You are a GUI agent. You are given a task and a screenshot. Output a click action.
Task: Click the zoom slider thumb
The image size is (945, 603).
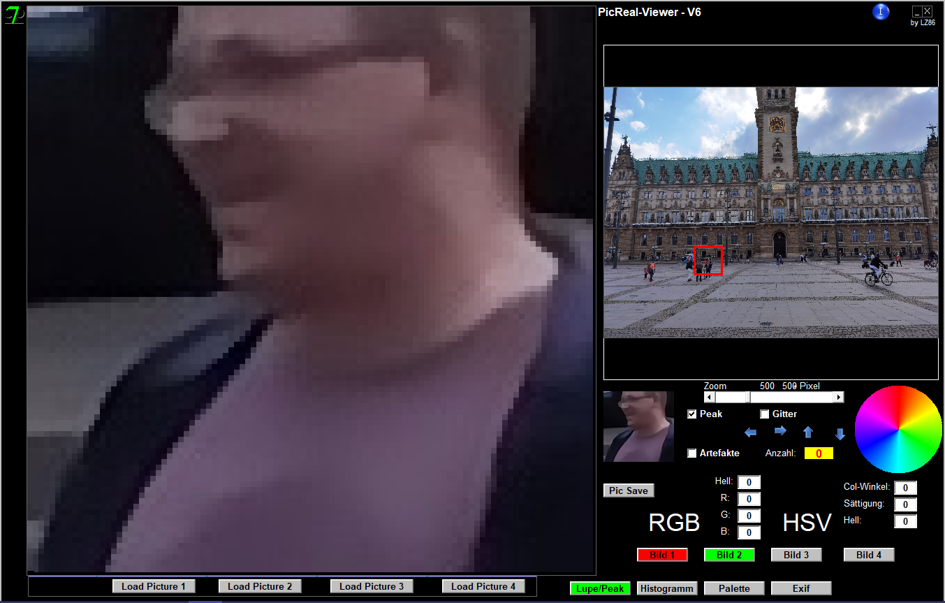(x=748, y=397)
